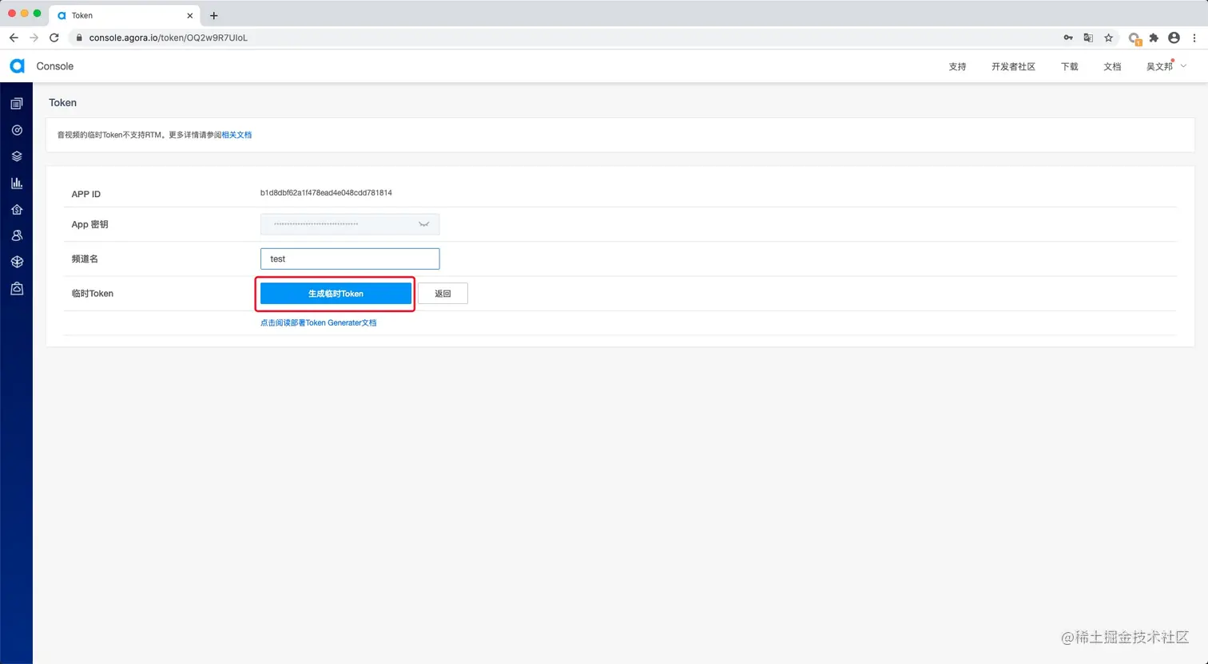This screenshot has height=664, width=1208.
Task: Click the Agora logo in the header
Action: pos(17,66)
